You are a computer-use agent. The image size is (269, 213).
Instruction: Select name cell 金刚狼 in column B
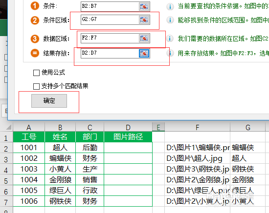pyautogui.click(x=60, y=180)
